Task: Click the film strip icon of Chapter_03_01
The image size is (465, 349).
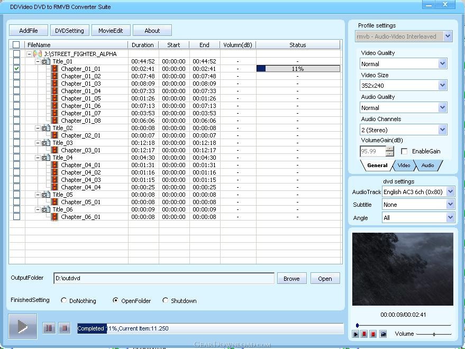Action: point(54,150)
